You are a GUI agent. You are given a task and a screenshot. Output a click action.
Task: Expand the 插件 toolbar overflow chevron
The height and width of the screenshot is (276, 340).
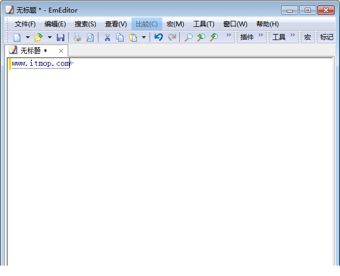(x=261, y=35)
